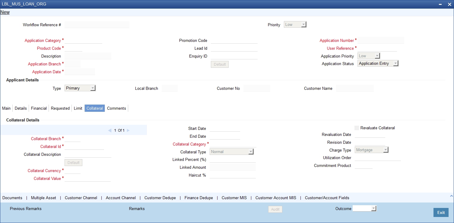The image size is (454, 223).
Task: Expand the bottom links bar chevron
Action: pos(451,196)
